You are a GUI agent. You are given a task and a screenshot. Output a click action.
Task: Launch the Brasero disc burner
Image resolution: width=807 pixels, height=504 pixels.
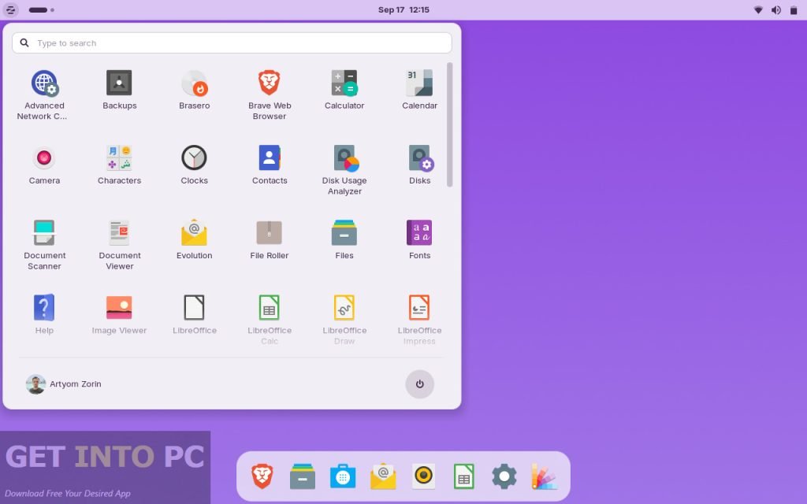(x=194, y=82)
